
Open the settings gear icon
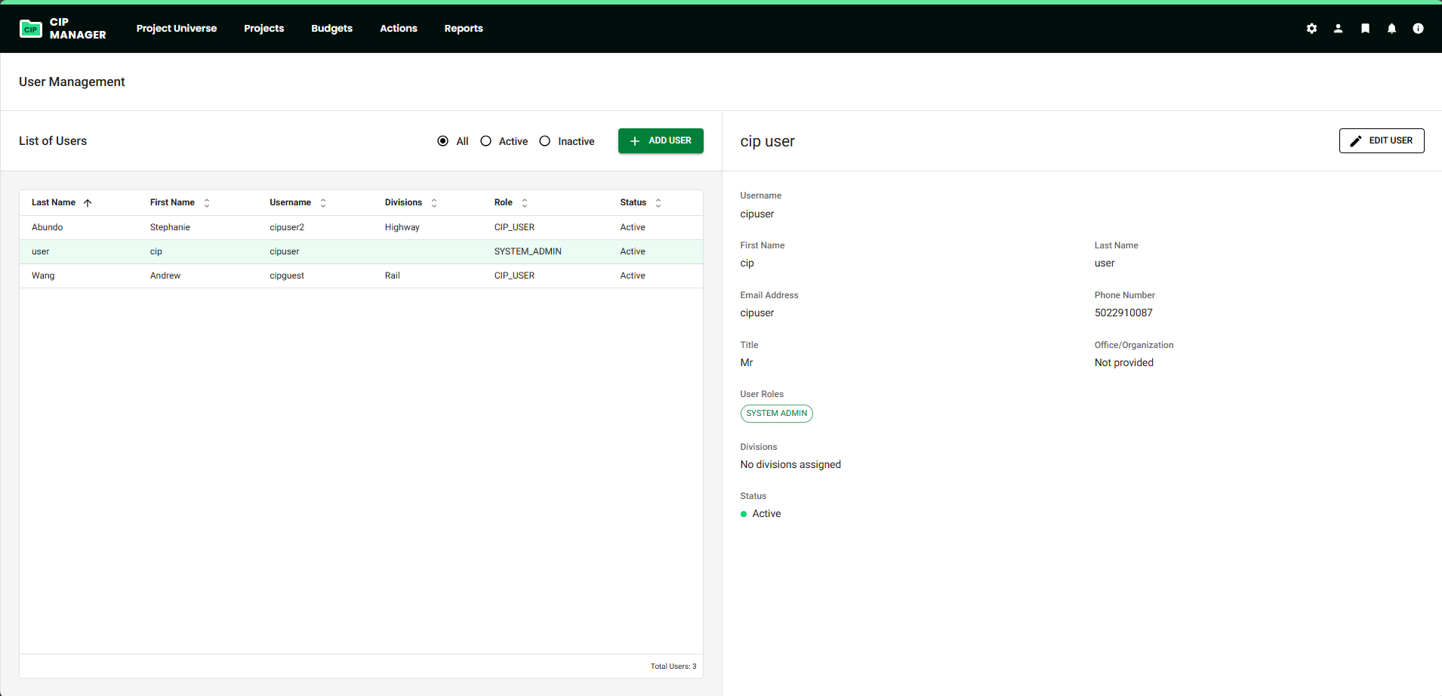[x=1311, y=29]
